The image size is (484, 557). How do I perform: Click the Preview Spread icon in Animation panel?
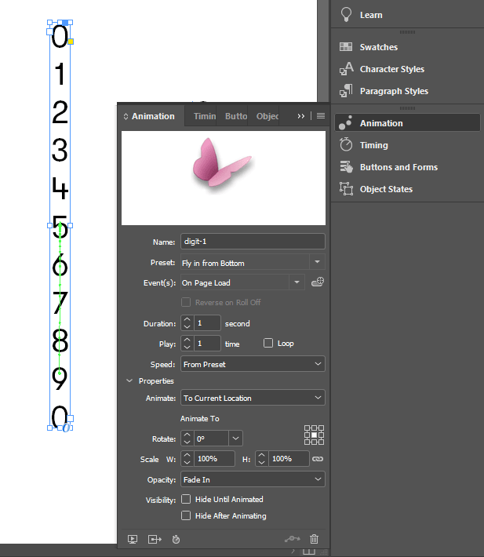[133, 539]
